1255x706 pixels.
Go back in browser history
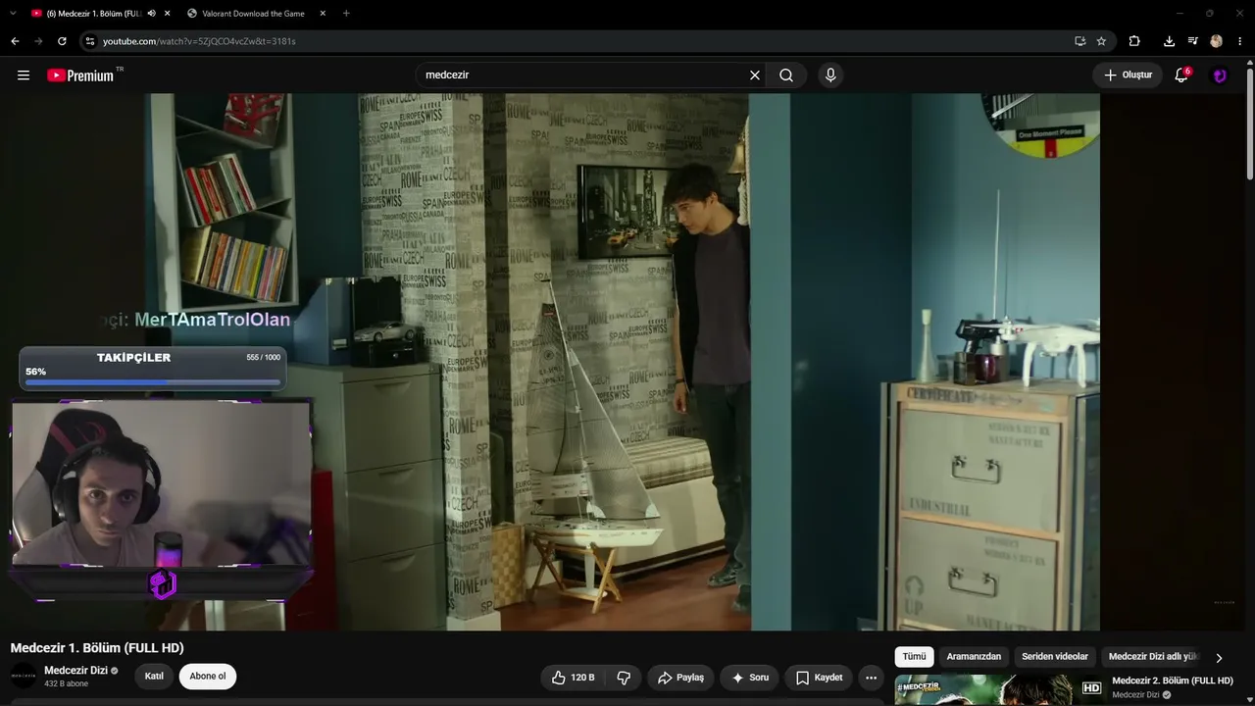coord(15,41)
